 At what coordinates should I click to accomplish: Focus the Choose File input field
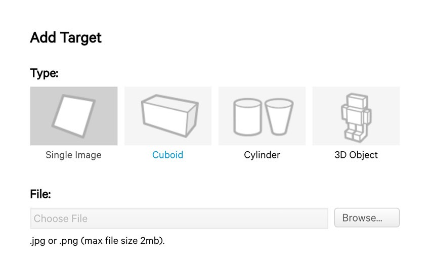(x=179, y=219)
